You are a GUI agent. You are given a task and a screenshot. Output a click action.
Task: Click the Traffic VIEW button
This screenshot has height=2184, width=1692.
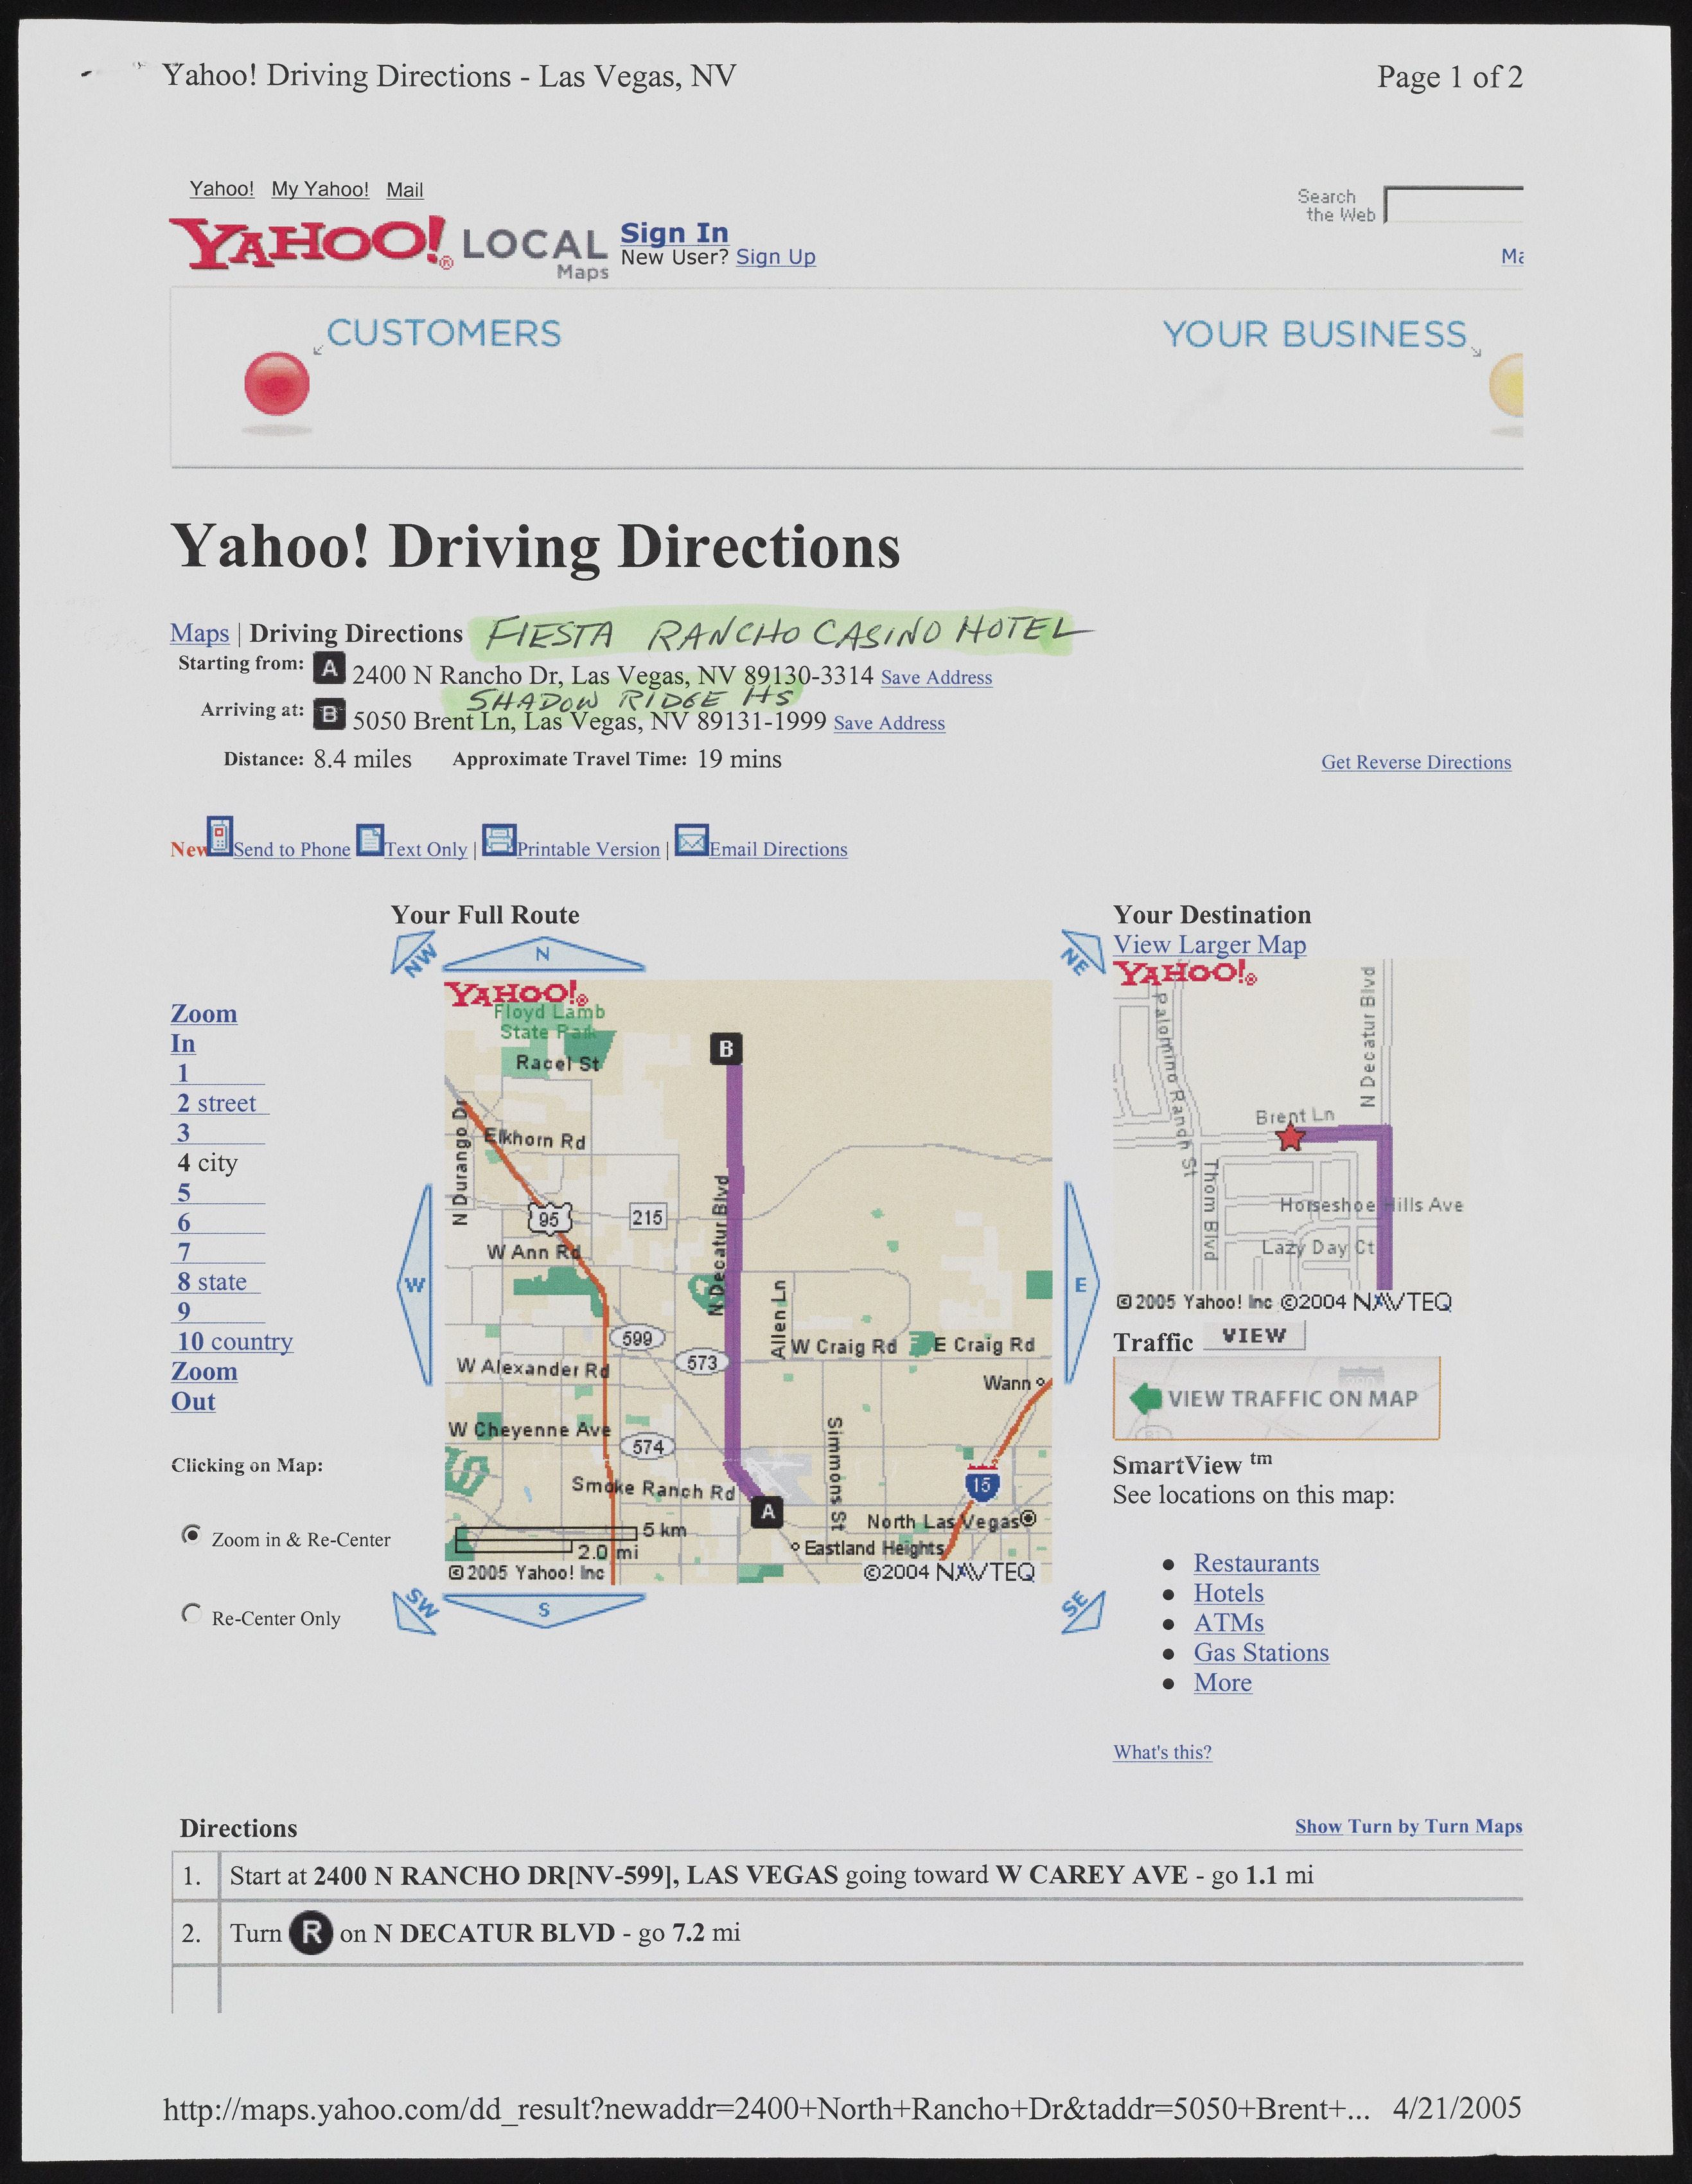(x=1254, y=1336)
